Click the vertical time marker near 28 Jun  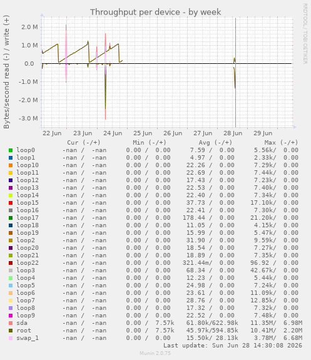pos(235,73)
